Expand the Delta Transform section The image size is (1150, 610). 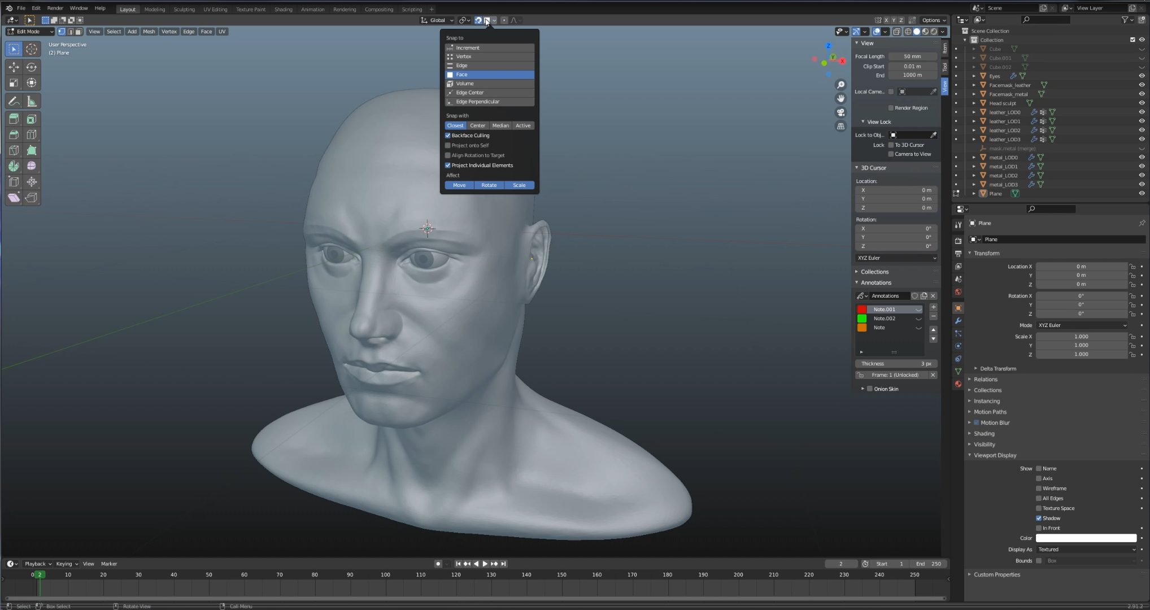point(997,369)
